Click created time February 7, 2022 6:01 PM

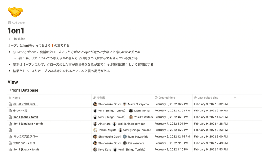pos(171,124)
